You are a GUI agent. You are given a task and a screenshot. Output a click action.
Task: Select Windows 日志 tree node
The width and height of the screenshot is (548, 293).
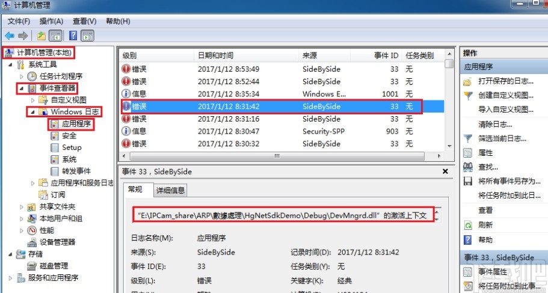coord(75,112)
